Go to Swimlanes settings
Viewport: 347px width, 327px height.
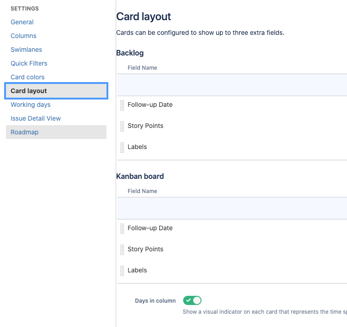pyautogui.click(x=26, y=50)
